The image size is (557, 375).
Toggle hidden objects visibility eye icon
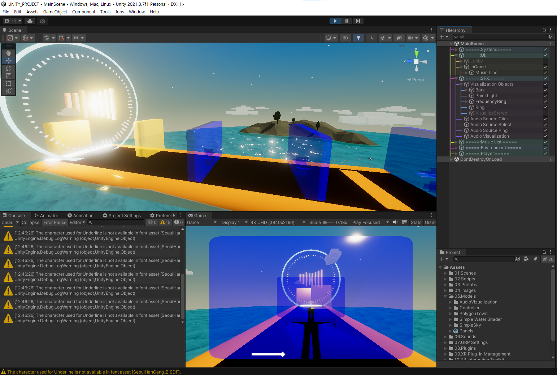point(399,38)
